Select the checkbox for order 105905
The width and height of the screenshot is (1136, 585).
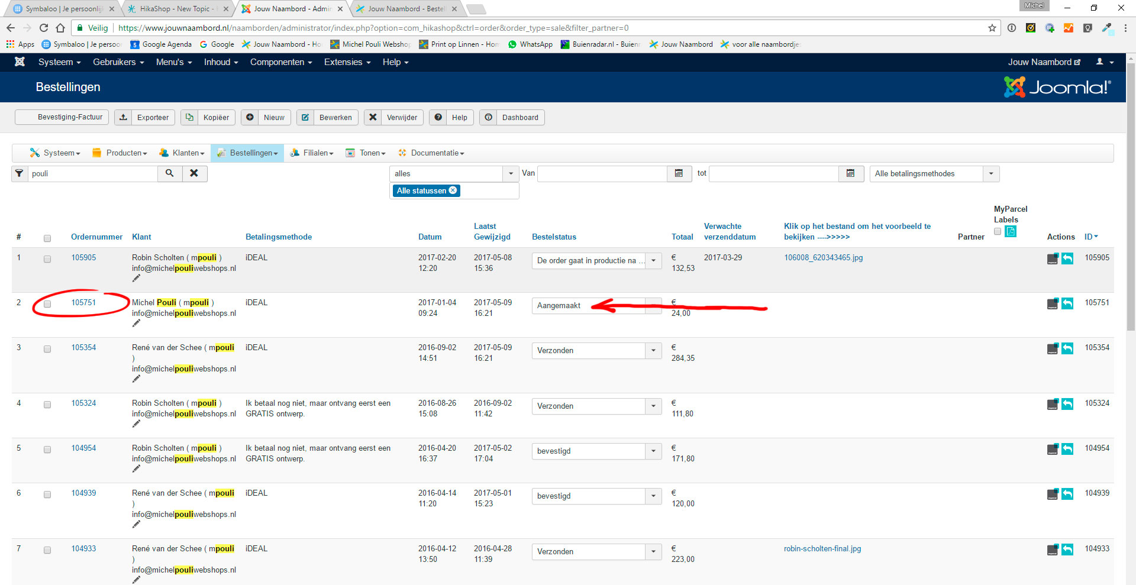coord(47,259)
